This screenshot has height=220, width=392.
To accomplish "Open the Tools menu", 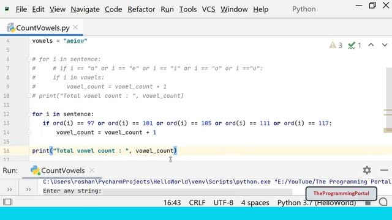I will coord(188,9).
